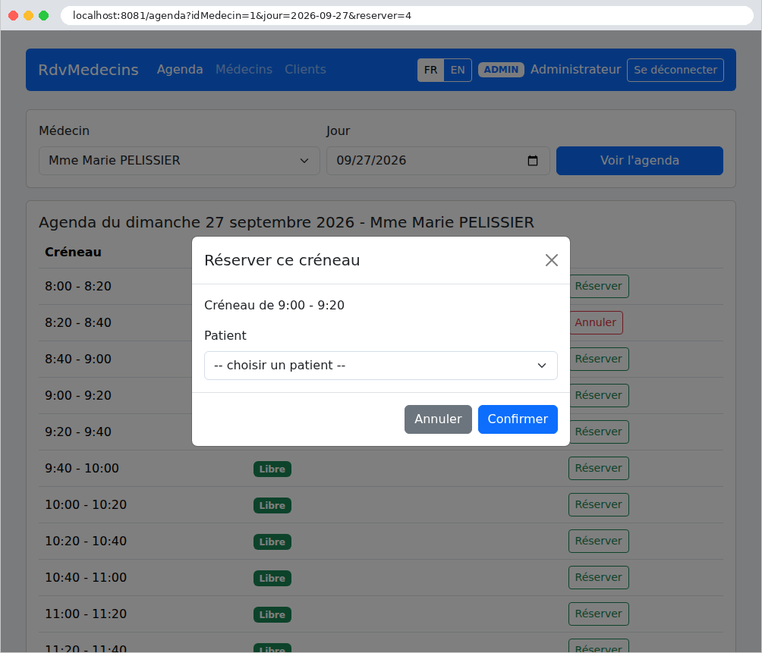Click the RdvMedecins brand logo

pos(89,70)
